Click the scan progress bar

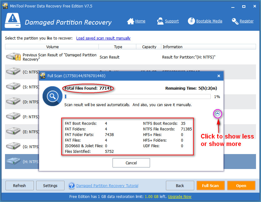click(x=138, y=96)
